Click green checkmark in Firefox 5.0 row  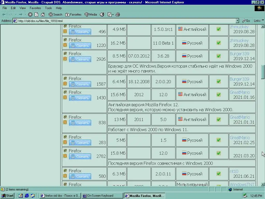click(218, 119)
